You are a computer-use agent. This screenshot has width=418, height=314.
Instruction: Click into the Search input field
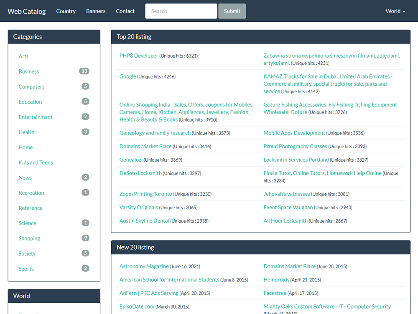(x=181, y=11)
